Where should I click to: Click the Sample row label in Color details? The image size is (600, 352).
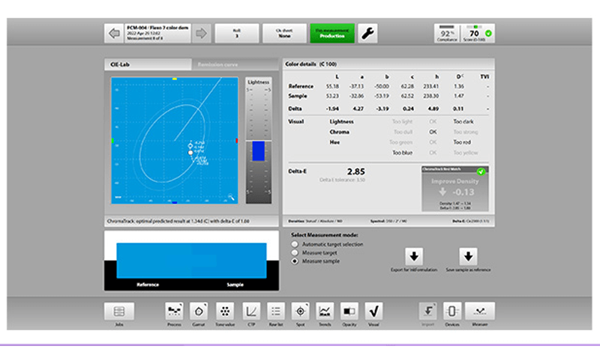point(298,96)
